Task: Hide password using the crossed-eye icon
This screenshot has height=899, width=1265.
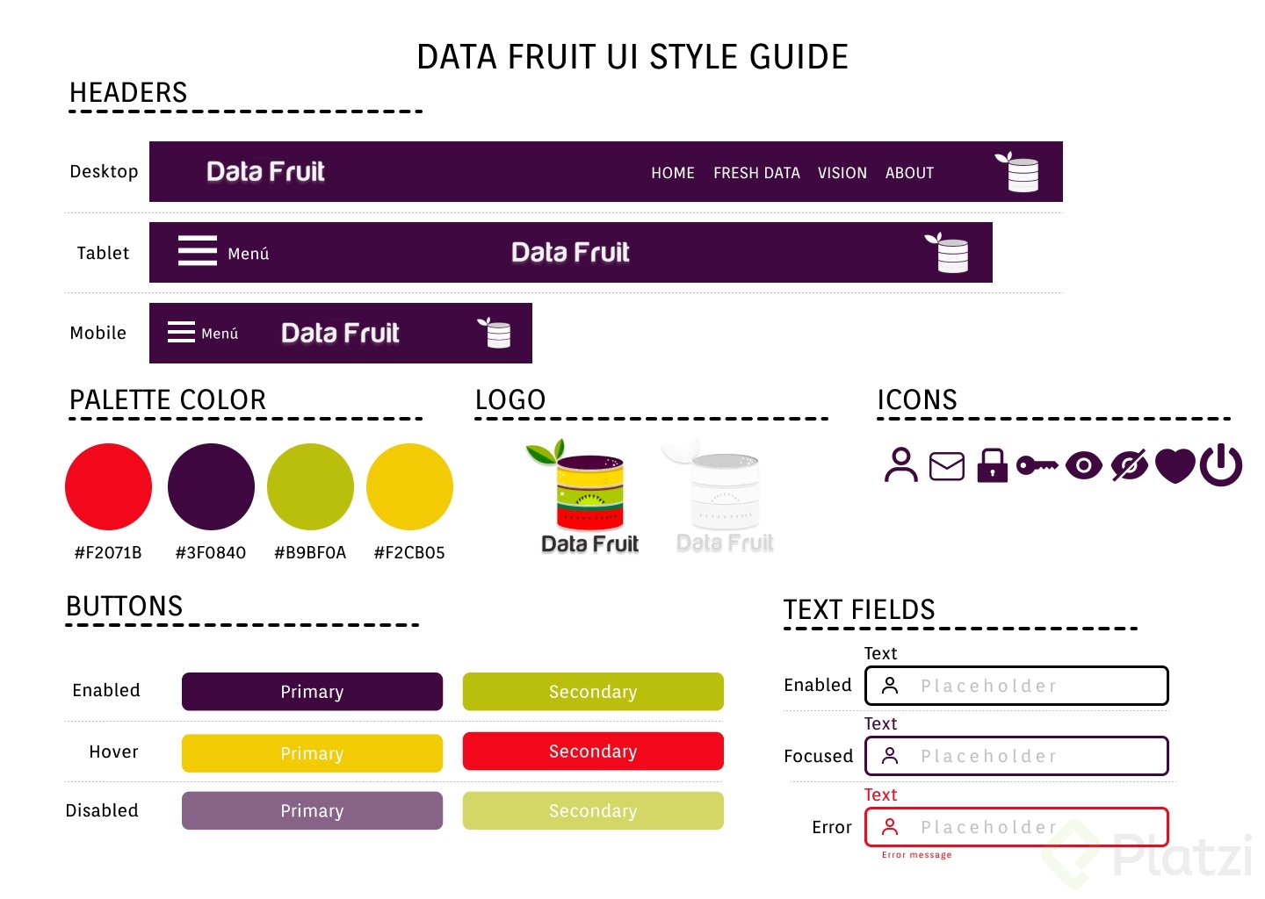Action: pyautogui.click(x=1130, y=464)
